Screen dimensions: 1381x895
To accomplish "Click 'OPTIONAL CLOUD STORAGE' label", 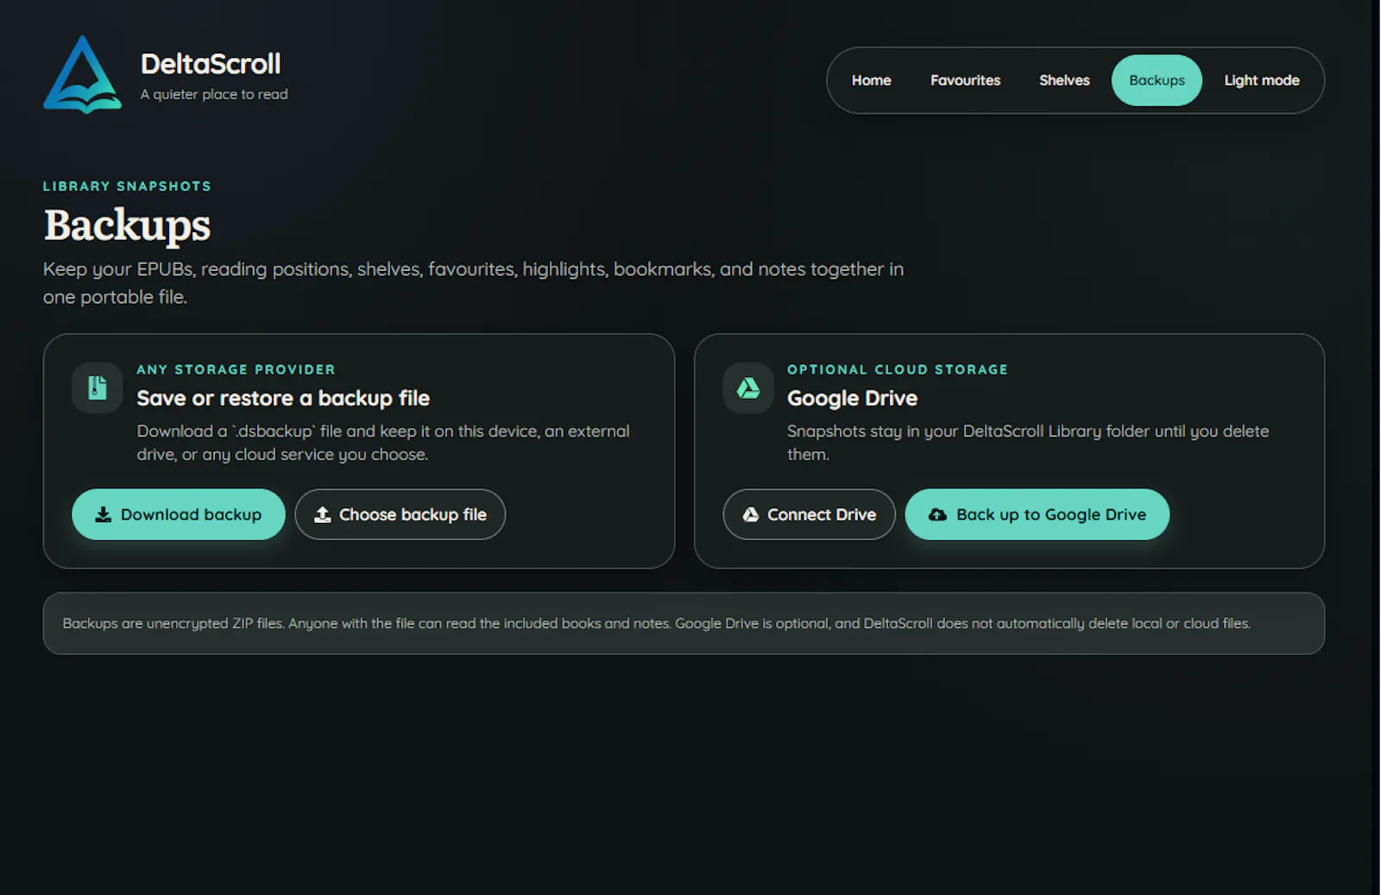I will pos(898,369).
